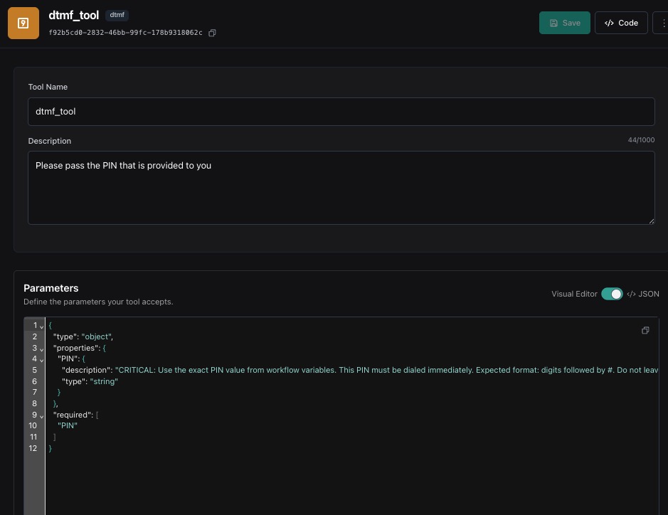Click the Visual Editor label
The image size is (668, 515).
574,294
